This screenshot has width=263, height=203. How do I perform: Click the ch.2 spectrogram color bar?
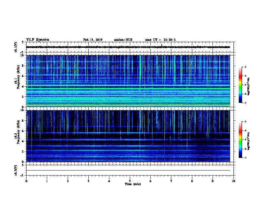[x=240, y=140]
